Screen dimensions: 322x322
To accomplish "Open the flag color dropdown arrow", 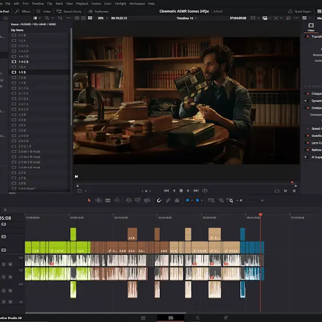I will click(192, 201).
